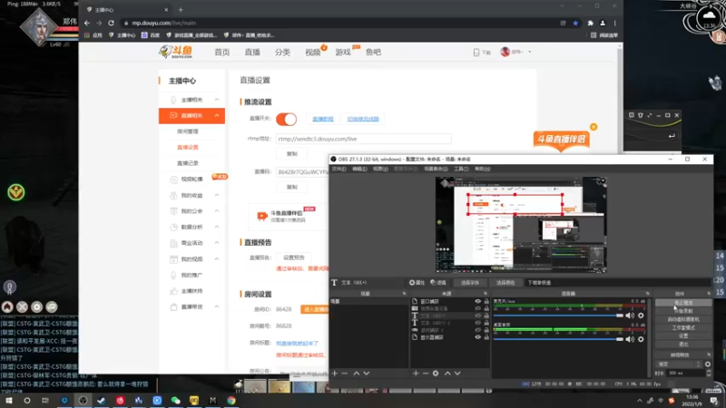The height and width of the screenshot is (408, 726).
Task: Open OBS 设置 settings button
Action: tap(683, 335)
